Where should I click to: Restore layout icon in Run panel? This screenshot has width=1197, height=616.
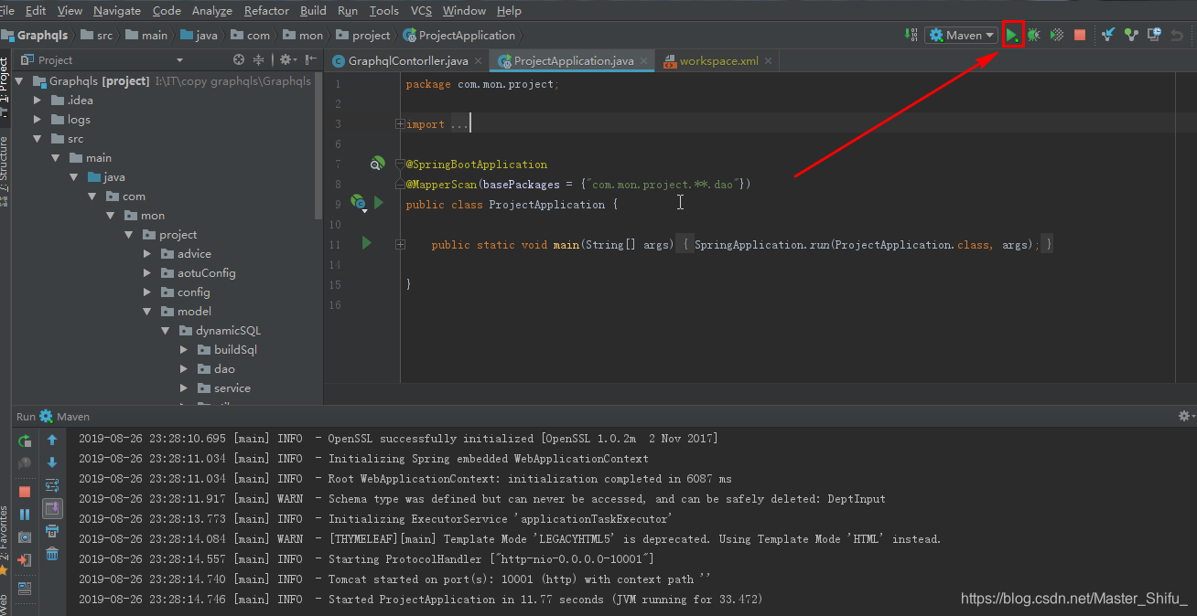[25, 588]
